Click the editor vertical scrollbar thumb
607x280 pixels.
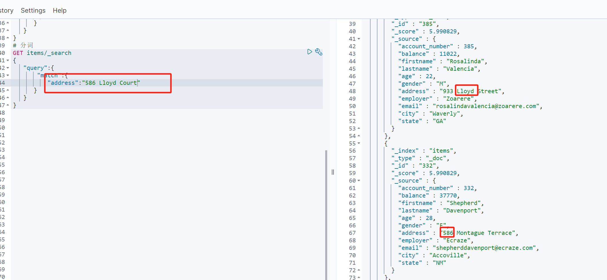326,215
